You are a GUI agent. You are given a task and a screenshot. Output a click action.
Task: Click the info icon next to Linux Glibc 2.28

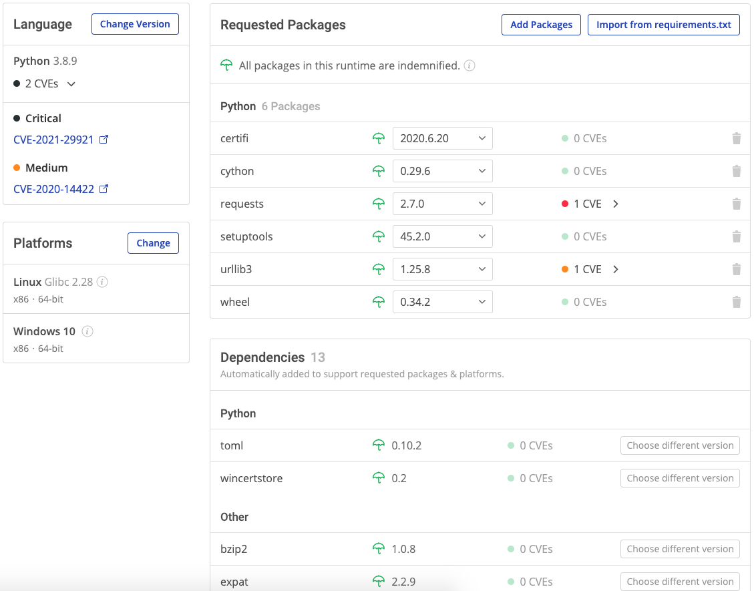point(102,282)
